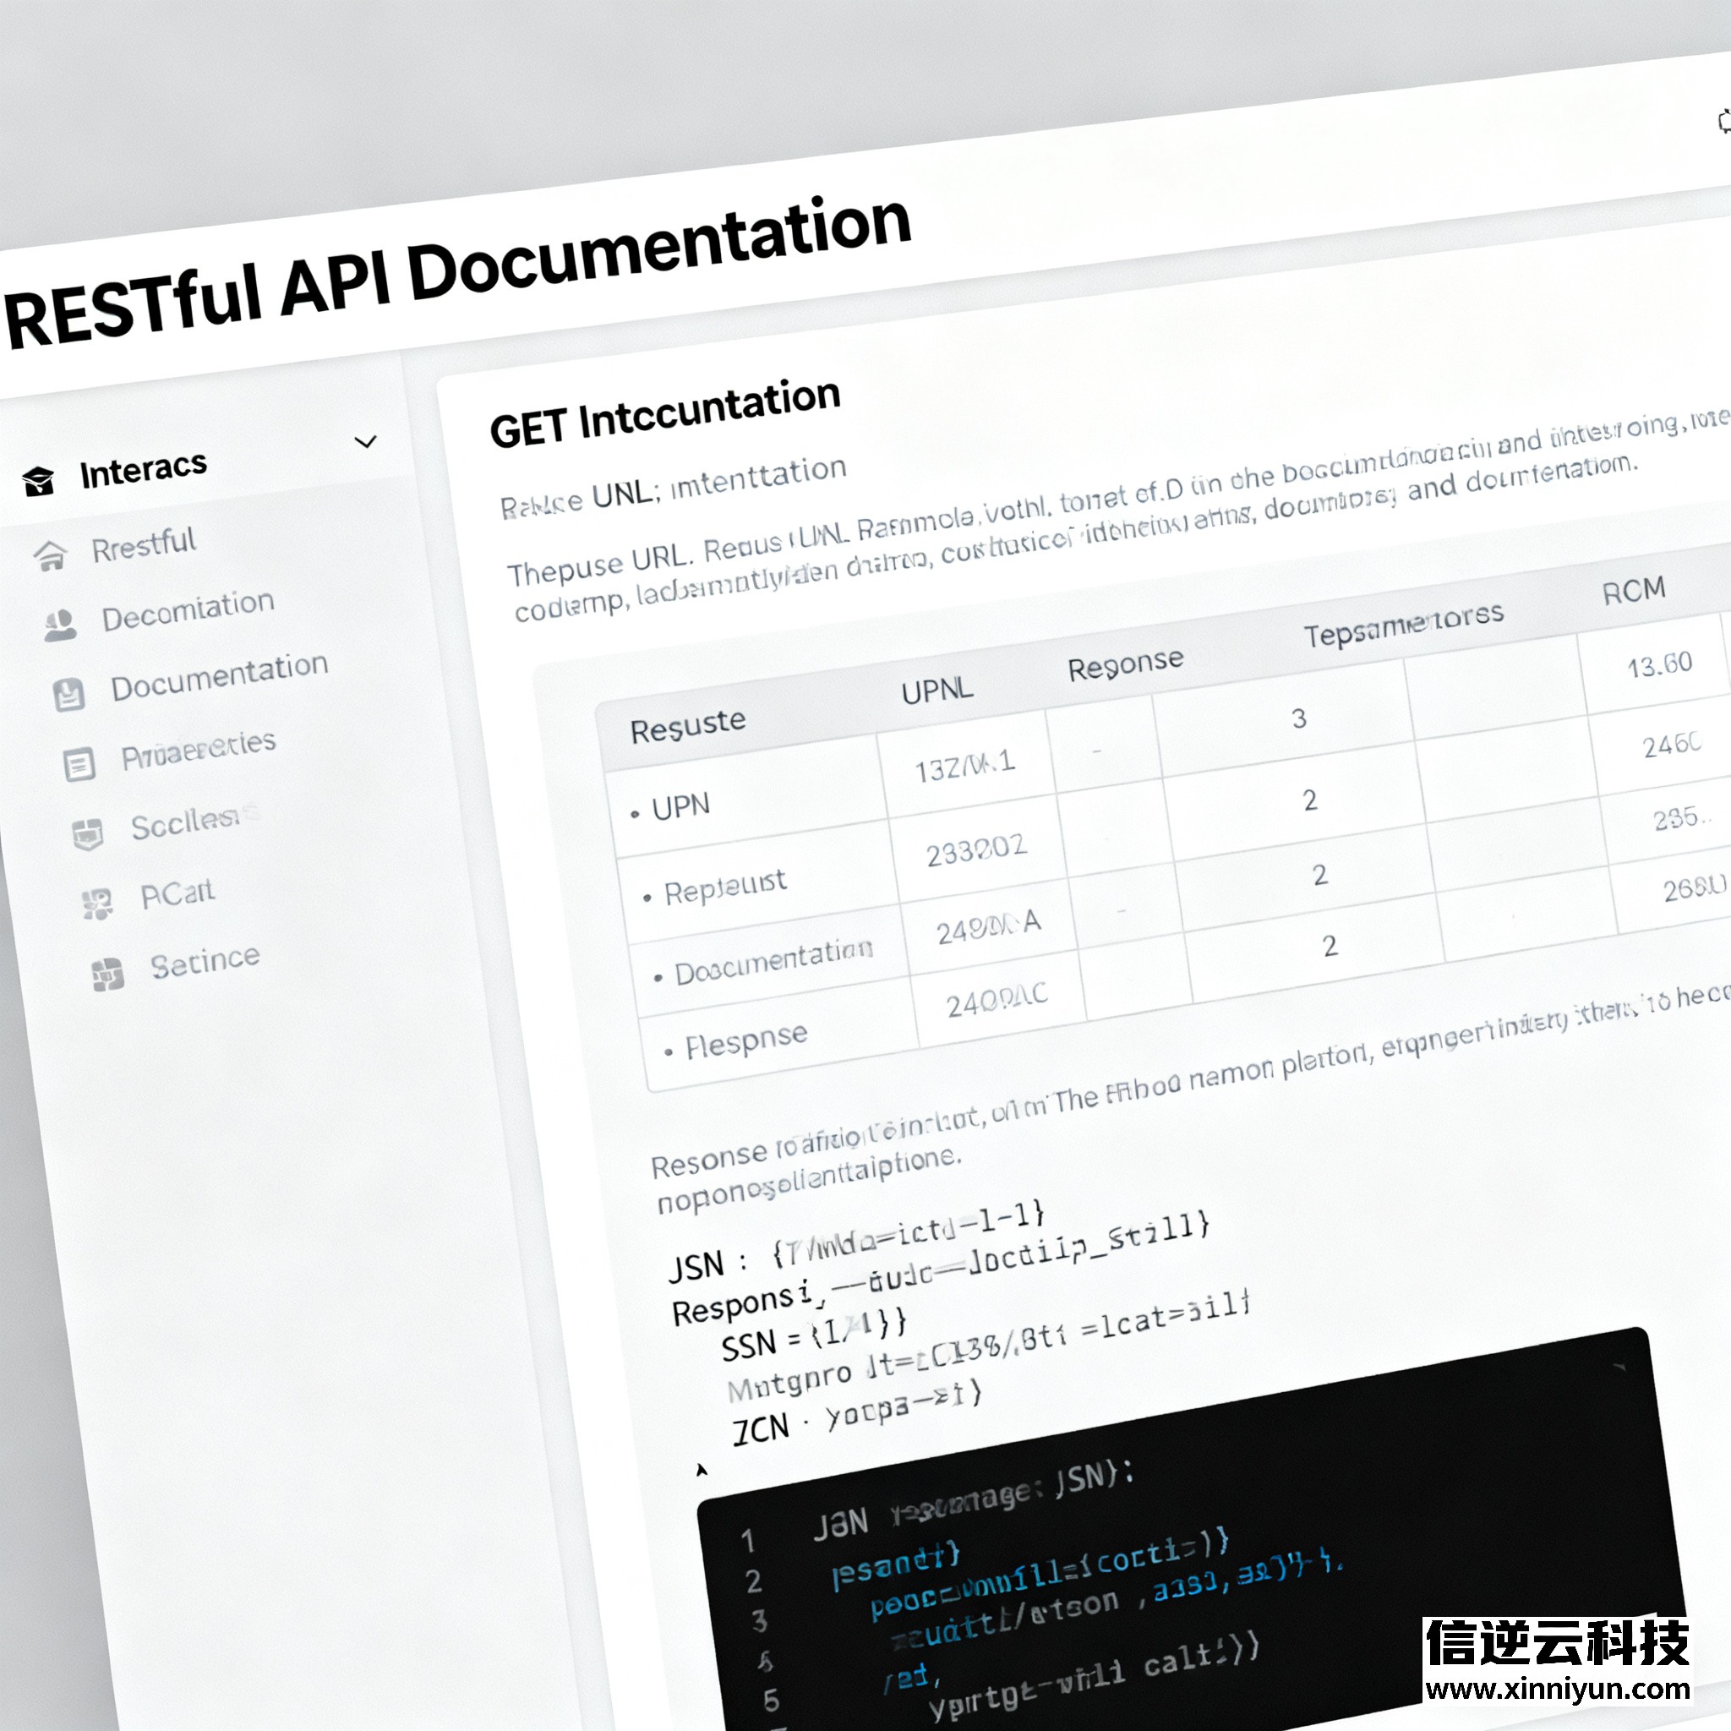Click the shield icon next to Socllesrs
The width and height of the screenshot is (1731, 1731).
point(88,834)
